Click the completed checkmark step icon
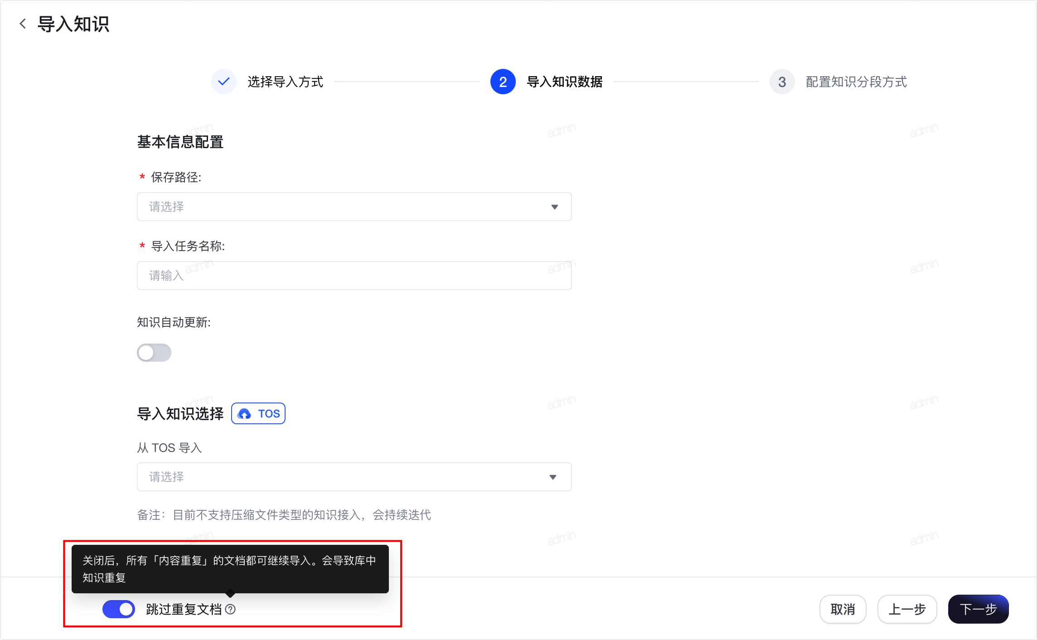 coord(224,82)
